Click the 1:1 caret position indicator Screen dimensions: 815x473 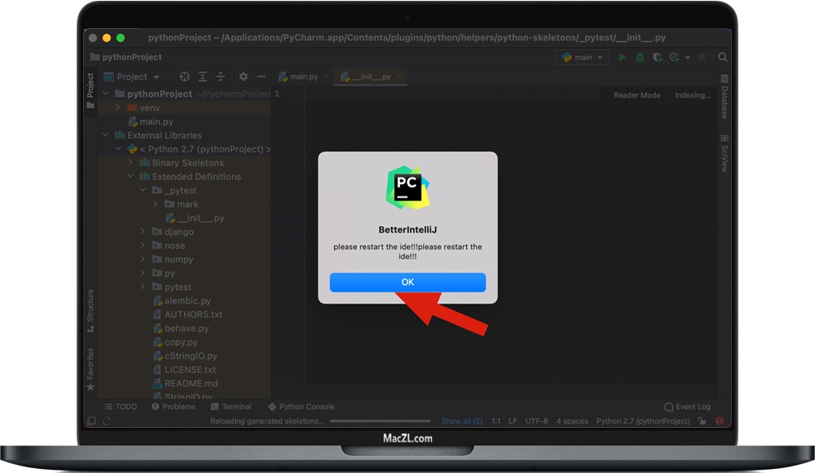tap(496, 421)
